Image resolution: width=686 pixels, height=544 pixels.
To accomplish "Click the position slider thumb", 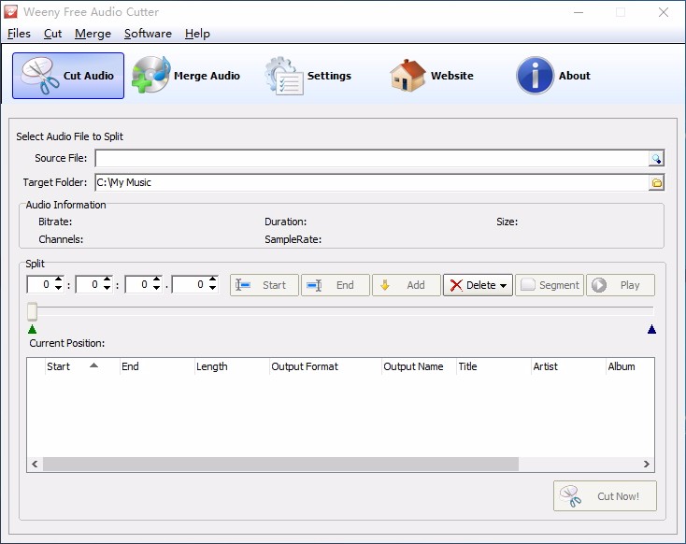I will coord(32,311).
